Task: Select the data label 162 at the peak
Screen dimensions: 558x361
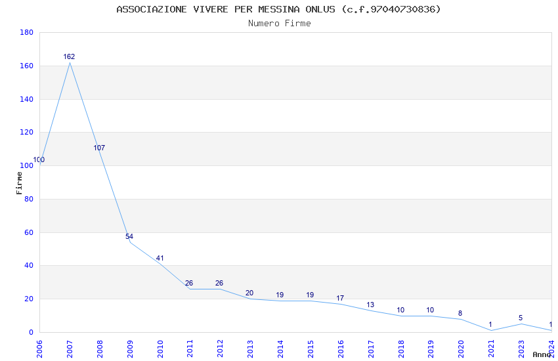Action: (69, 56)
